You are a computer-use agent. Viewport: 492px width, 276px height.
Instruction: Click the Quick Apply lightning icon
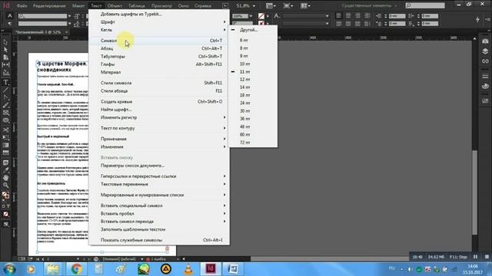click(x=477, y=19)
